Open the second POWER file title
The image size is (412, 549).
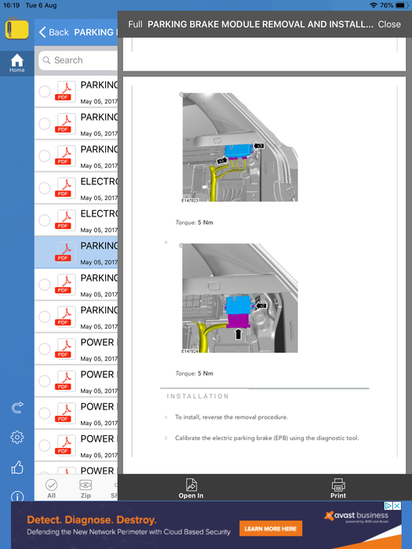[99, 375]
